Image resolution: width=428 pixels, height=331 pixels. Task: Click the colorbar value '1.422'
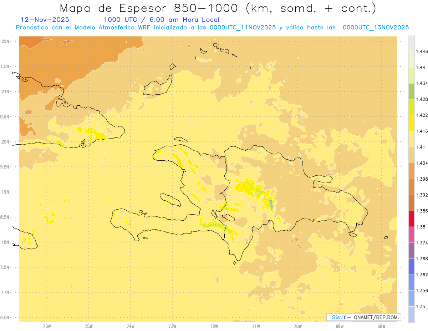[423, 115]
